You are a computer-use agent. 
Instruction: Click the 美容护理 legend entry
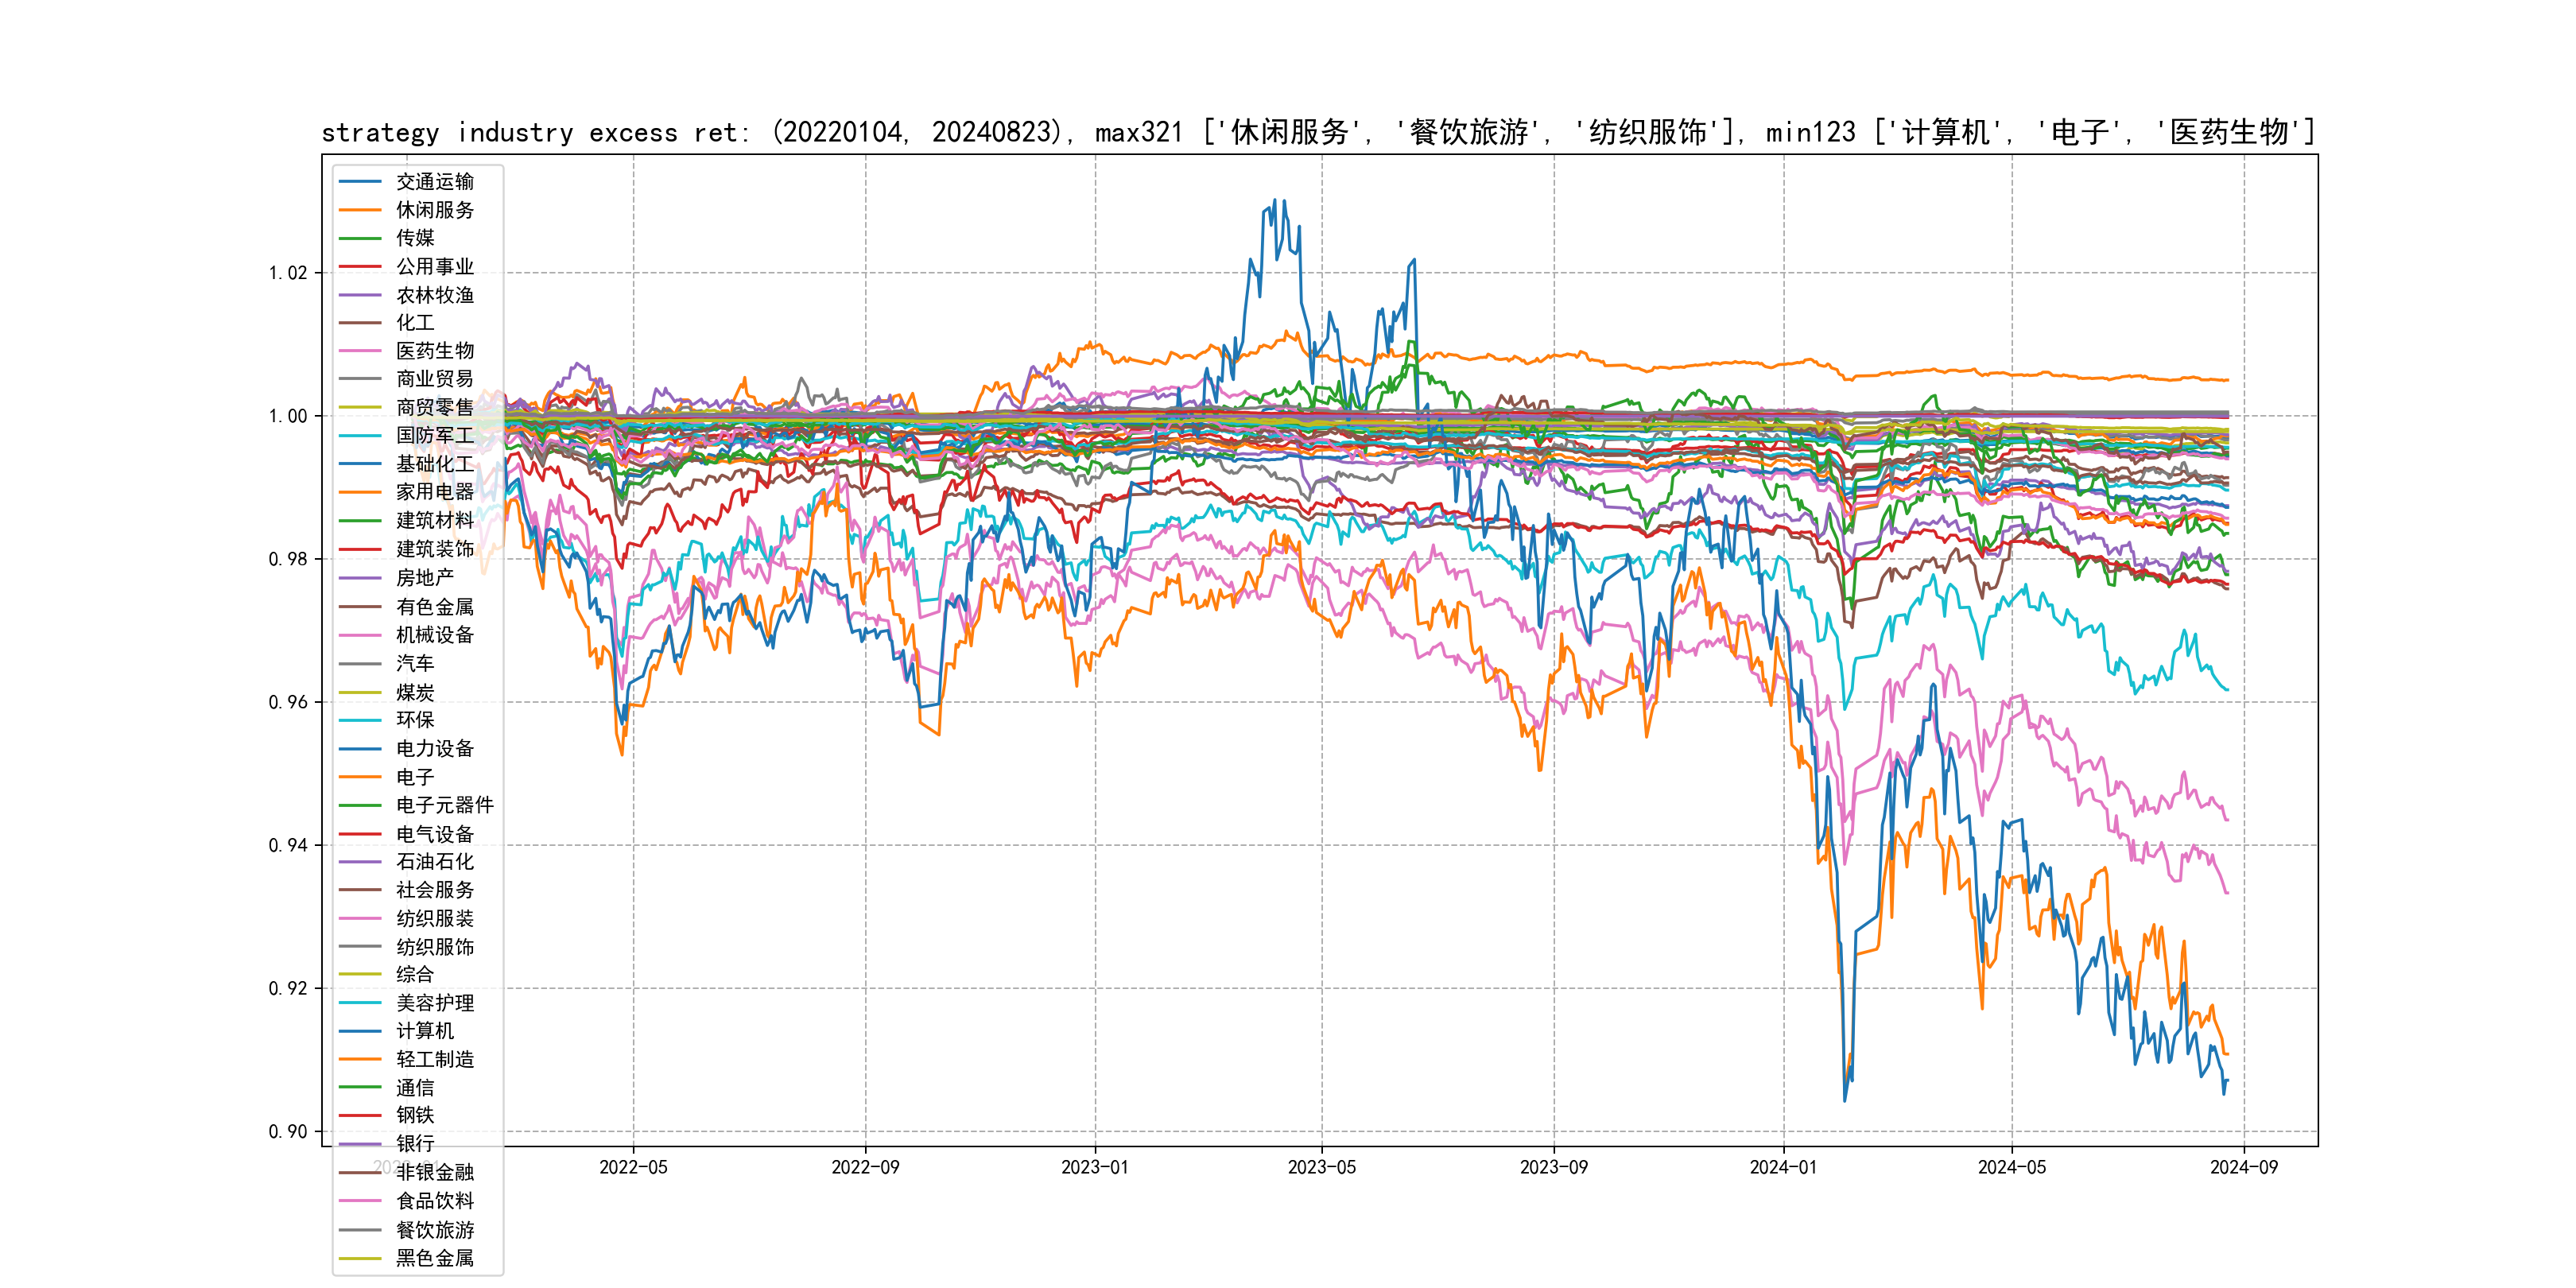coord(434,1003)
